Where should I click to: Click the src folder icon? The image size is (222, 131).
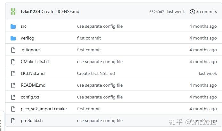point(13,26)
